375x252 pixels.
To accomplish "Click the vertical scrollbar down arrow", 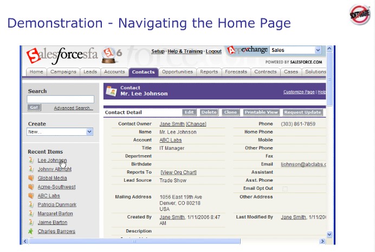I will click(329, 234).
